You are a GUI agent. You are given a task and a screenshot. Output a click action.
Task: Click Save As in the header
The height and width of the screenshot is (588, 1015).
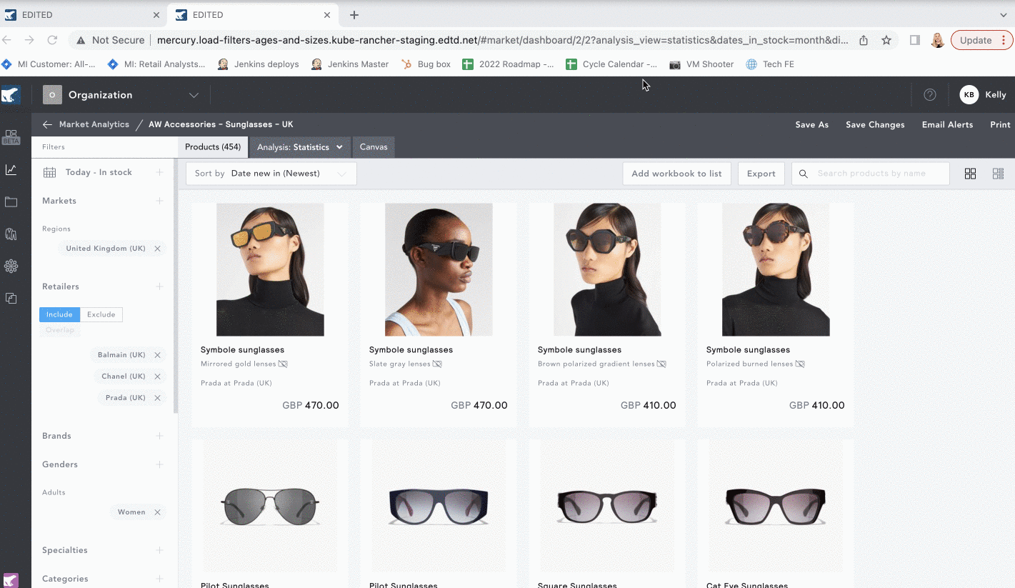coord(812,125)
